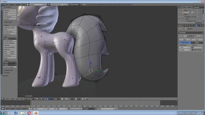Open the Blender Render engine dropdown
The image size is (205, 115).
coord(76,4)
